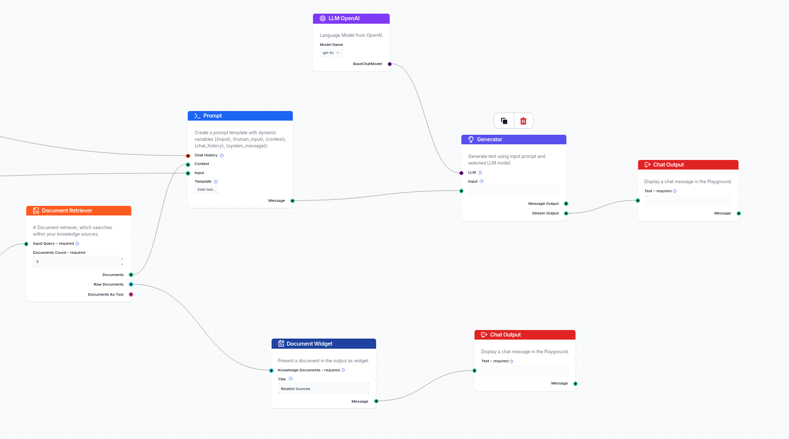The image size is (789, 439).
Task: Click the BaseChatModel output port on LLM OpenAI
Action: [x=389, y=64]
